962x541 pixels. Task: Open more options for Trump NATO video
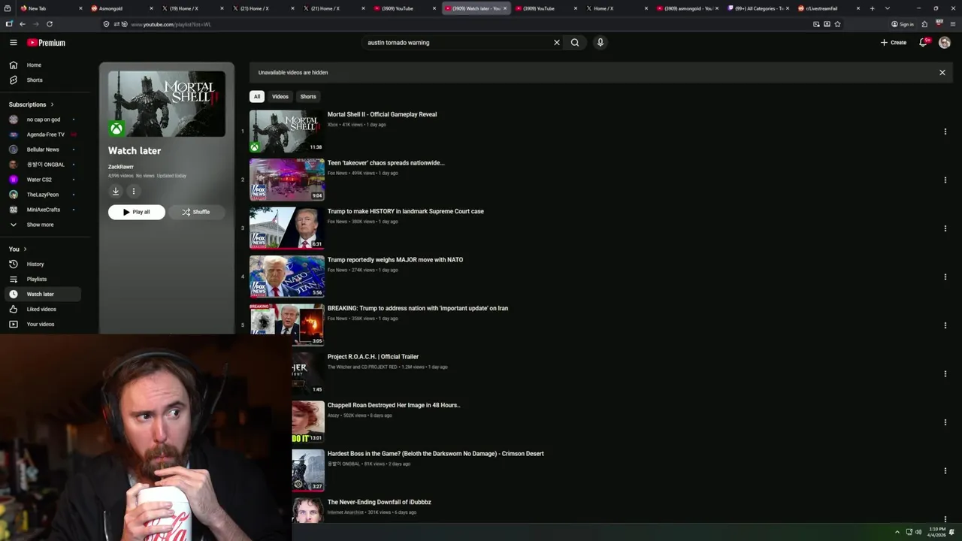945,277
